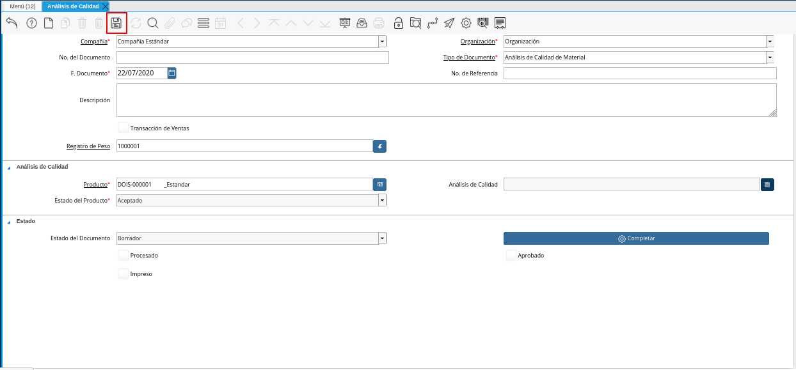Open Process gear icon in toolbar
The height and width of the screenshot is (370, 796).
466,23
